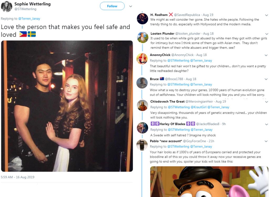Open Sophie Wetterling's profile avatar

click(7, 7)
